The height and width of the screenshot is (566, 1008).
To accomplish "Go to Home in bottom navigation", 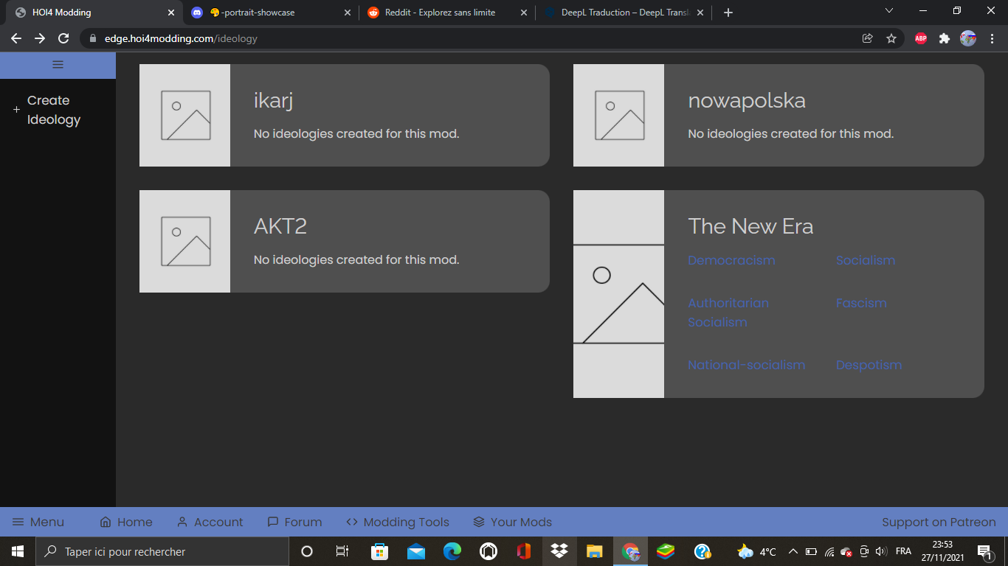I will pos(126,522).
